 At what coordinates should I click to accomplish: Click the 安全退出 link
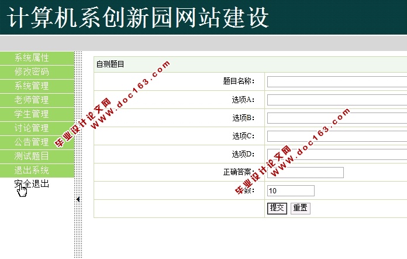[32, 184]
